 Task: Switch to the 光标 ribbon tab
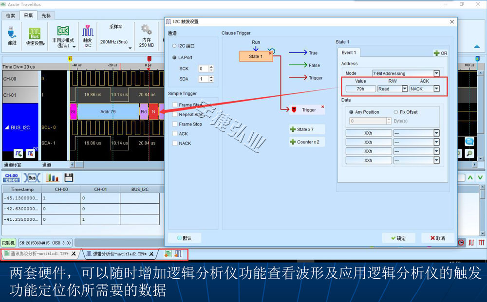(46, 16)
